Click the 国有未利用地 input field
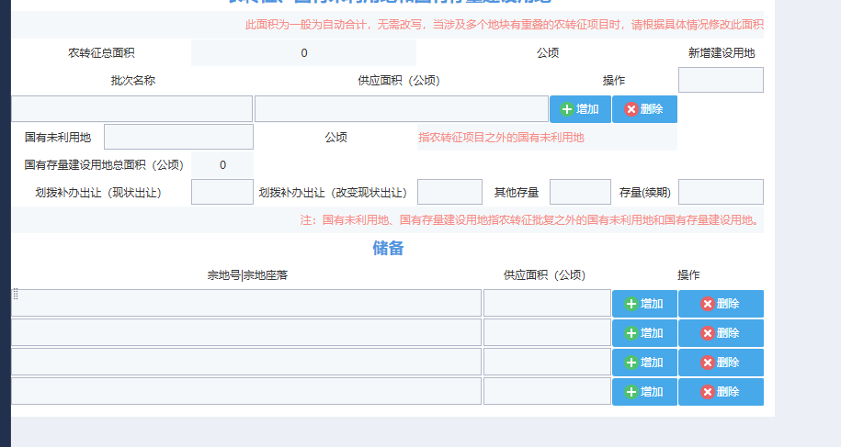This screenshot has height=447, width=841. (x=178, y=137)
